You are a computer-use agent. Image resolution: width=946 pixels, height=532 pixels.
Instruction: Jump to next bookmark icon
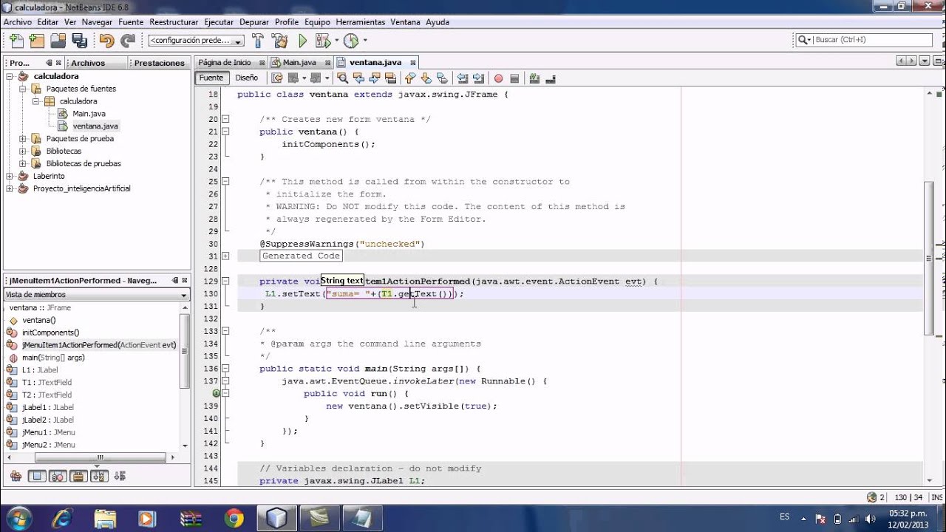[426, 78]
